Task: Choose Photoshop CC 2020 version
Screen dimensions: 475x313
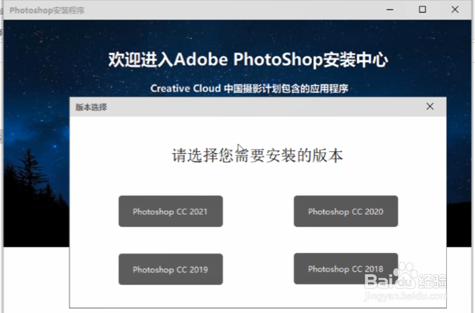Action: pyautogui.click(x=345, y=211)
